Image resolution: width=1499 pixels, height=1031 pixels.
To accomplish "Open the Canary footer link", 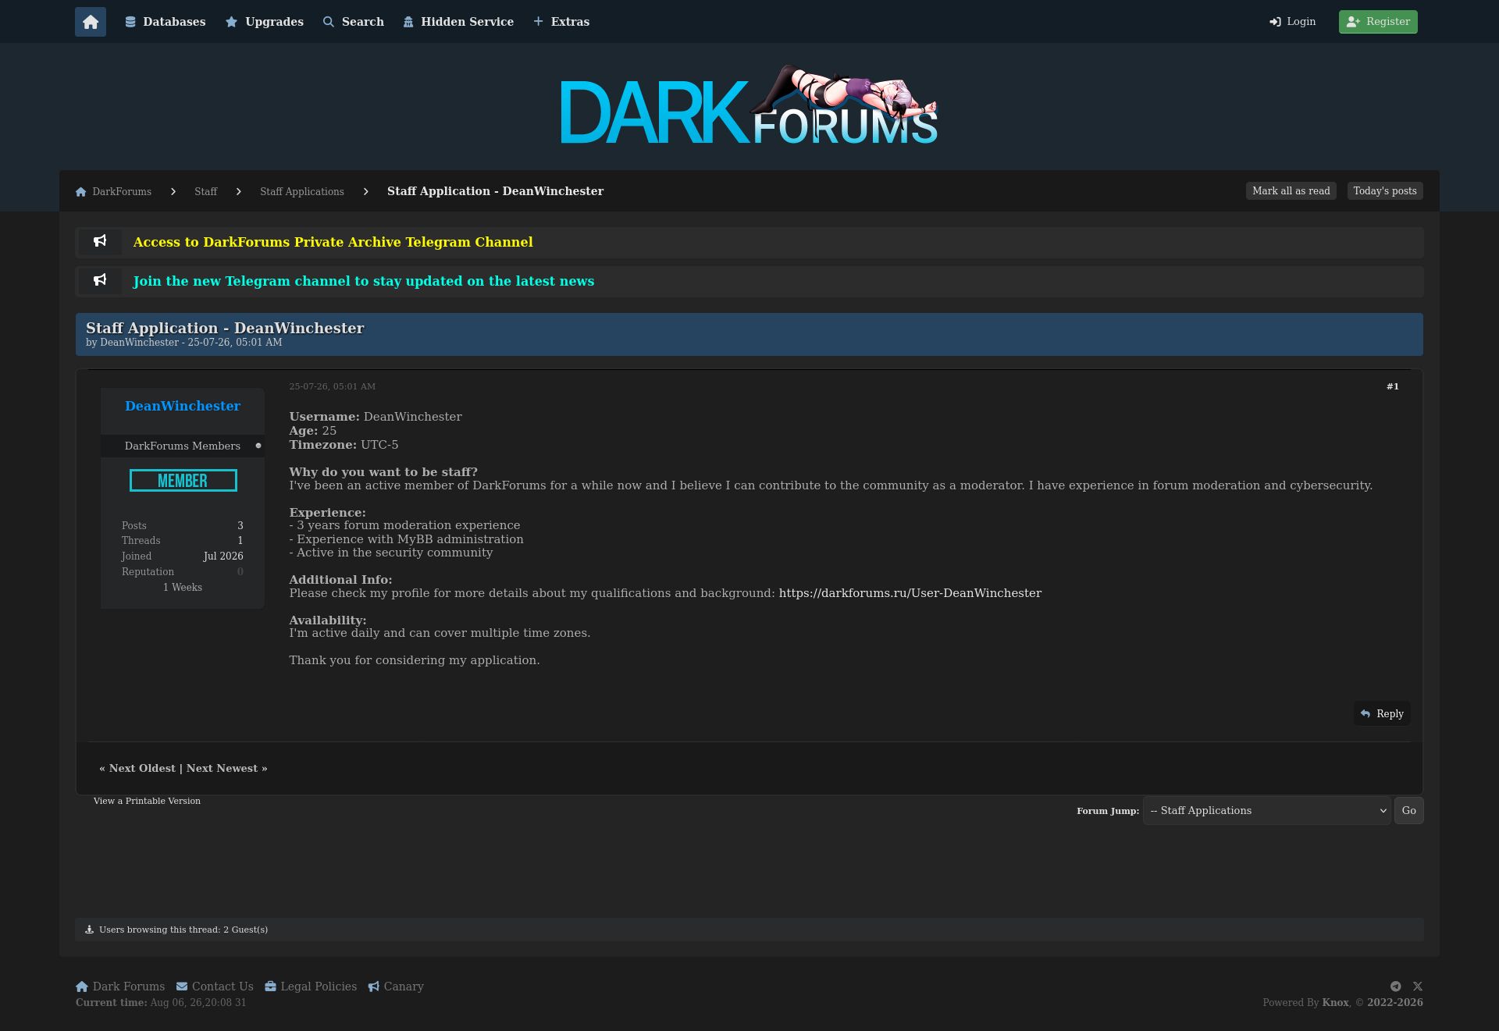I will tap(396, 987).
